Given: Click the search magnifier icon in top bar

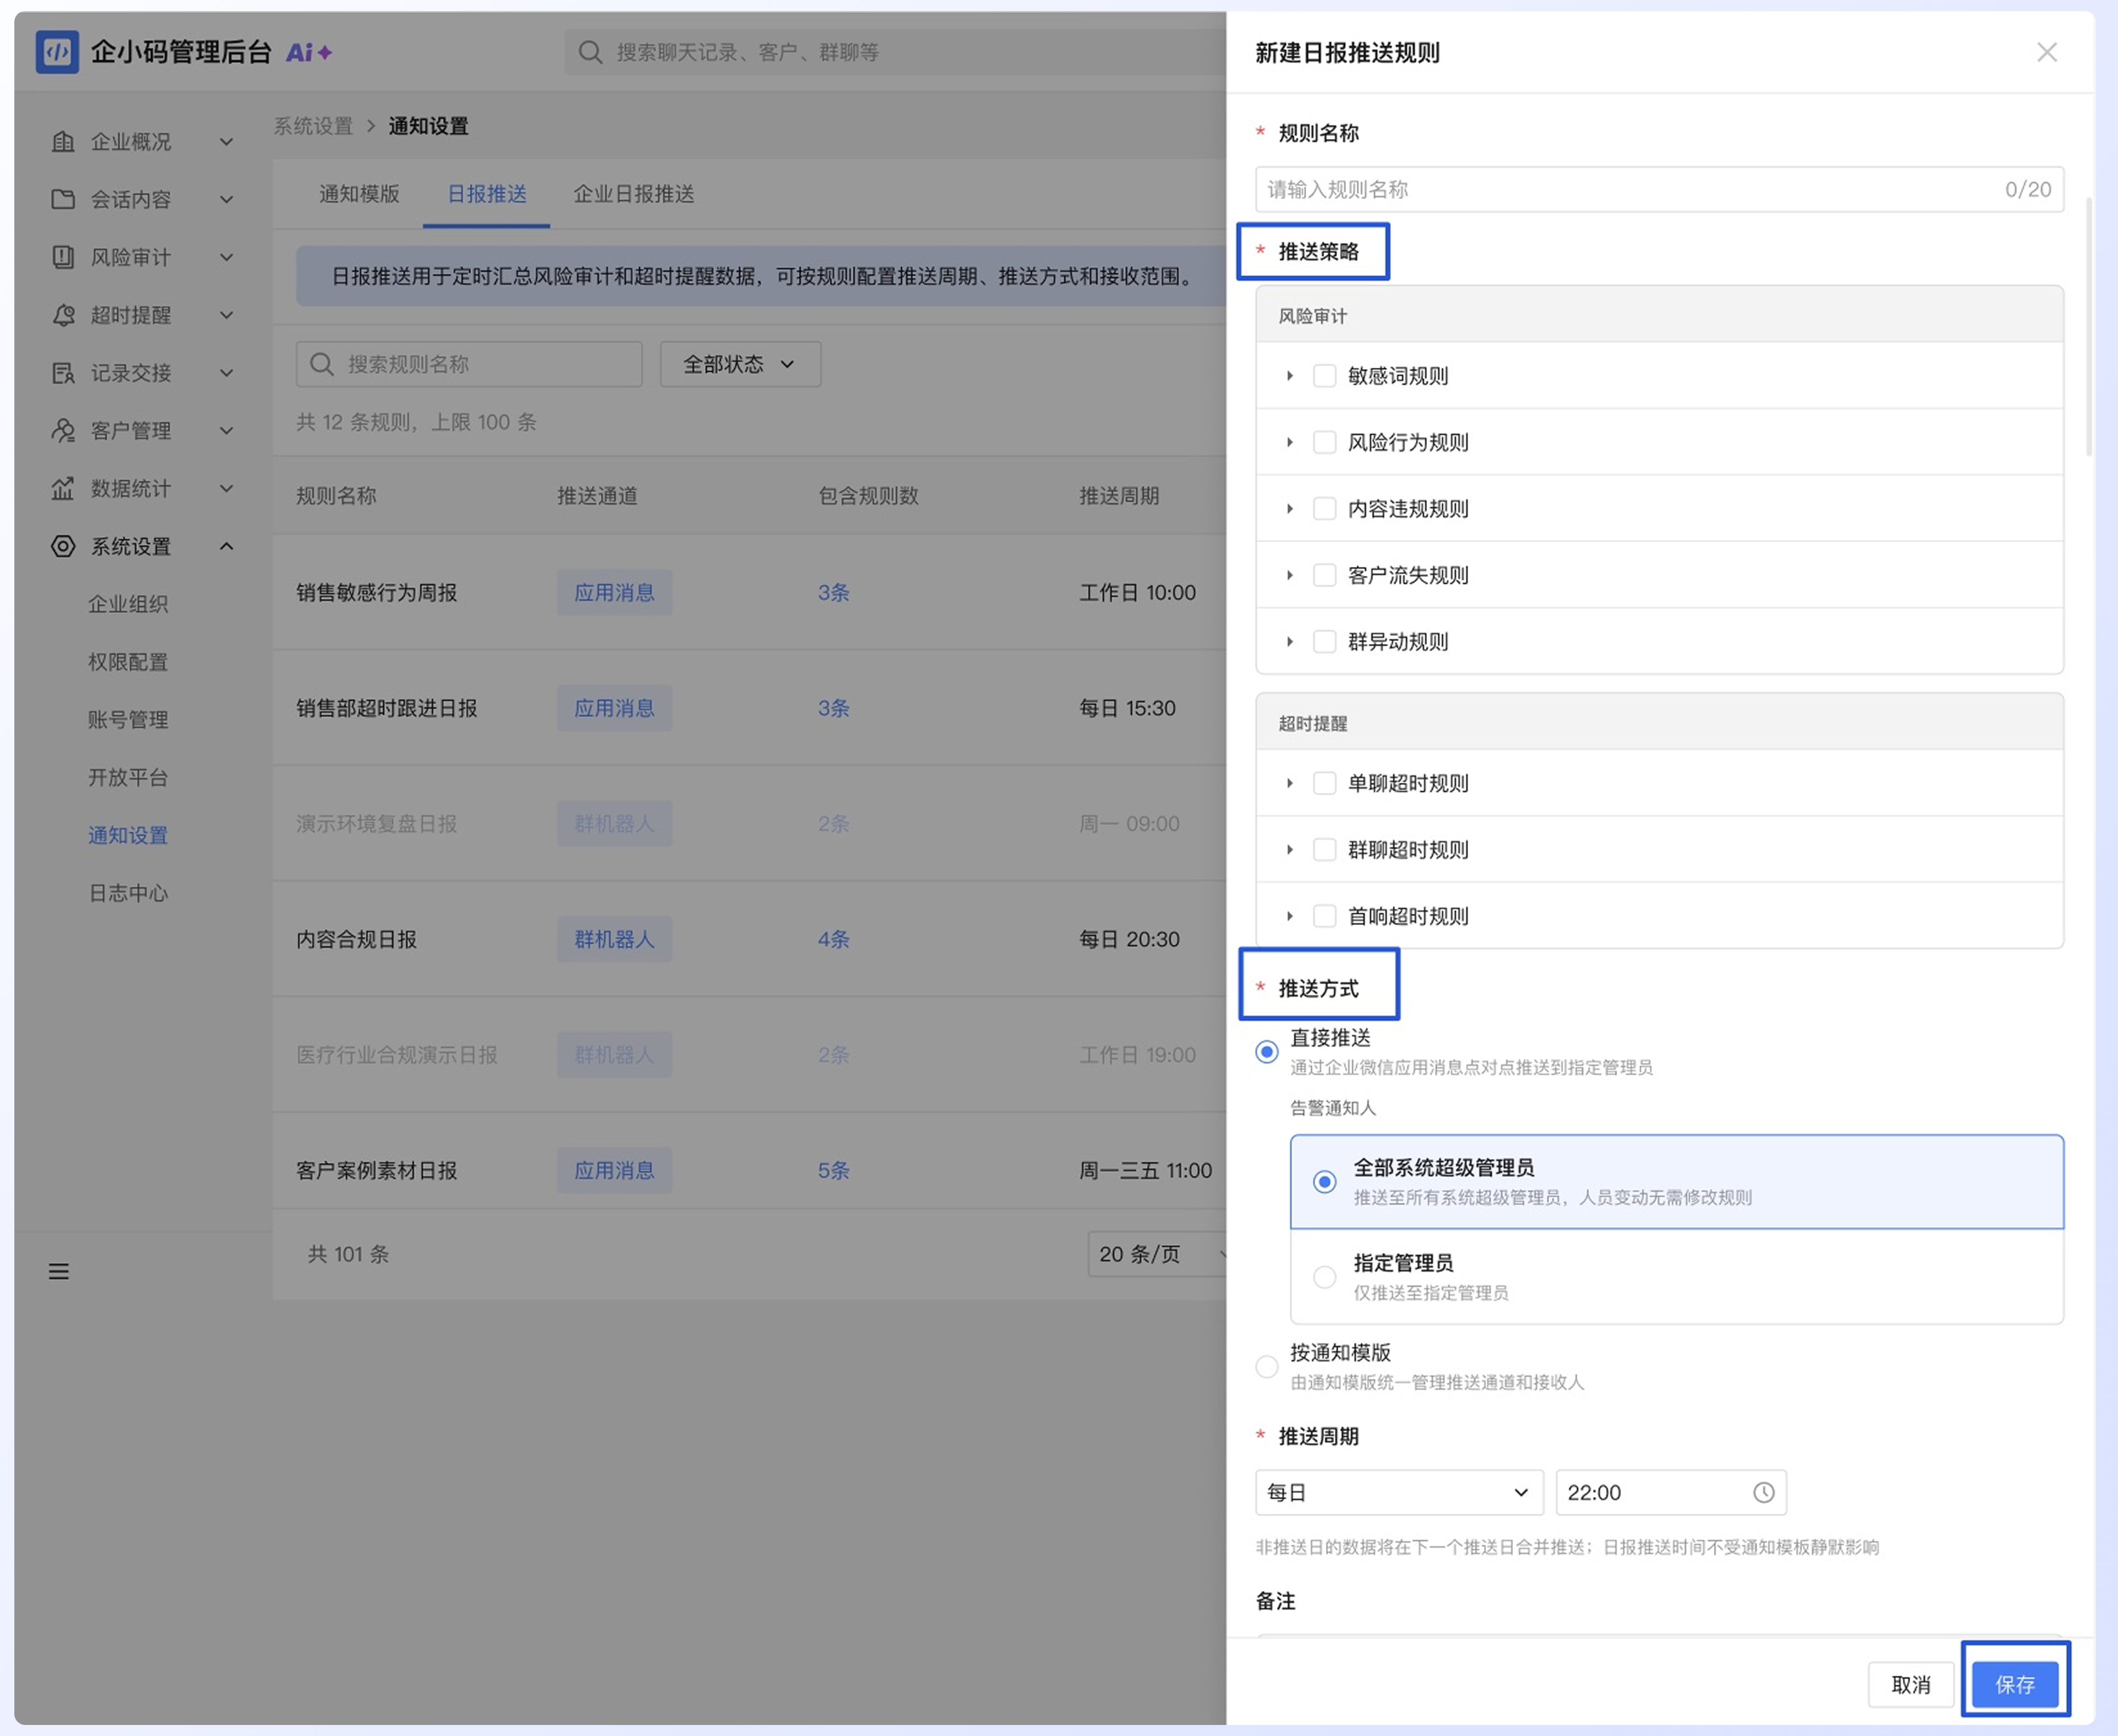Looking at the screenshot, I should pos(590,52).
